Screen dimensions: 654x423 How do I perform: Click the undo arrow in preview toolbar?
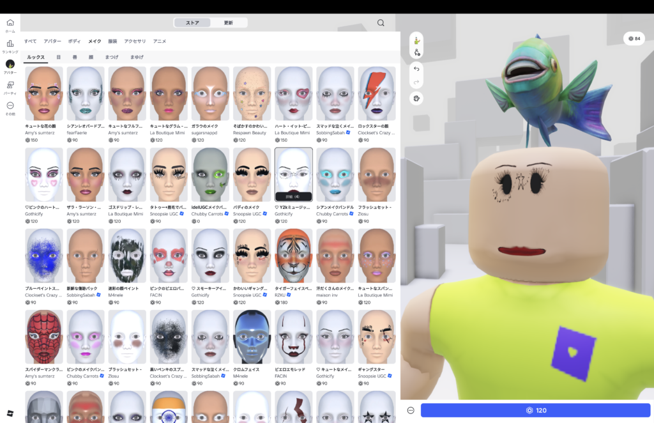[416, 68]
